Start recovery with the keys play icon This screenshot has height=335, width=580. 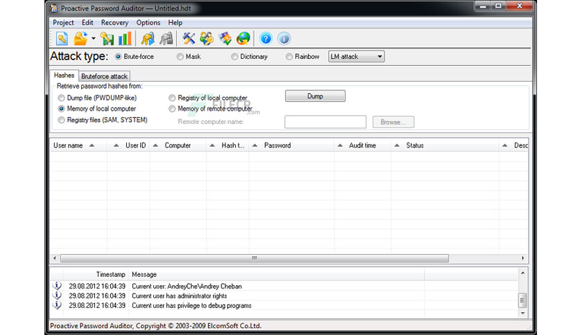pos(148,39)
